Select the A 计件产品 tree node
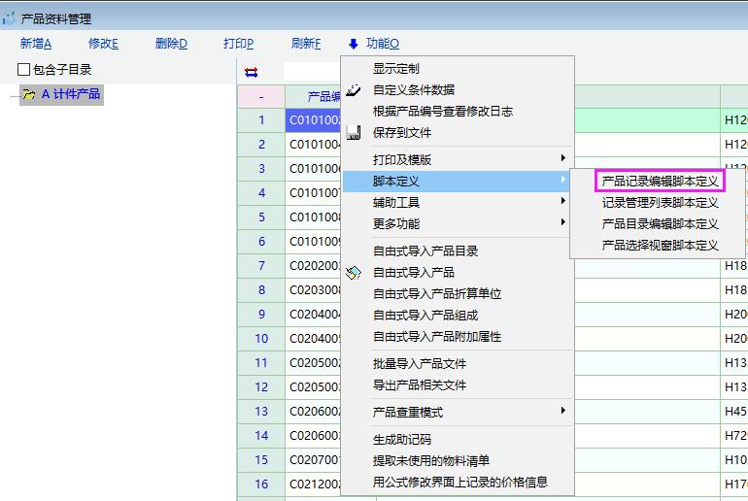 point(70,95)
